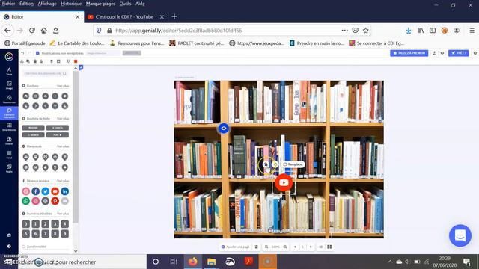
Task: Open the Pages panel in sidebar
Action: (x=9, y=168)
